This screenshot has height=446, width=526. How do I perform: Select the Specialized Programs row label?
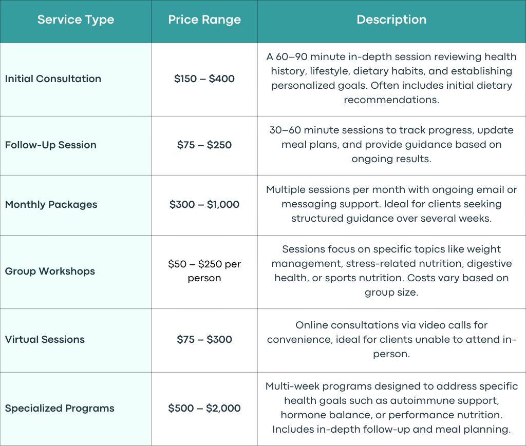click(x=60, y=408)
